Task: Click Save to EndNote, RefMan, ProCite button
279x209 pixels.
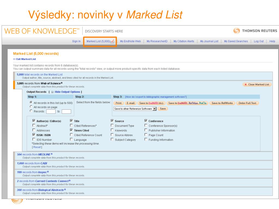Action: pyautogui.click(x=187, y=103)
